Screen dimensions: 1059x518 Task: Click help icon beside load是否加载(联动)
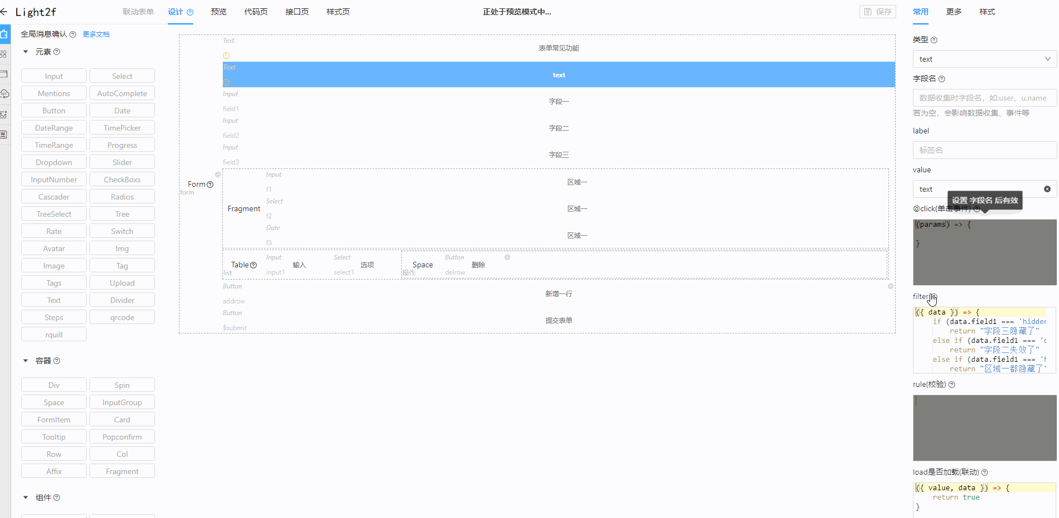click(985, 472)
